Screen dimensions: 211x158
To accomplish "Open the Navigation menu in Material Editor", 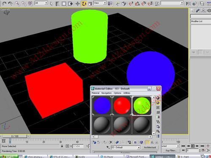I will [x=106, y=93].
